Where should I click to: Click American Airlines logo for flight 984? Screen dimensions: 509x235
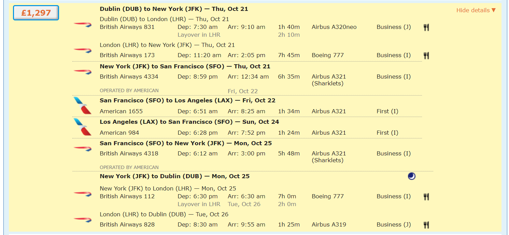(83, 127)
